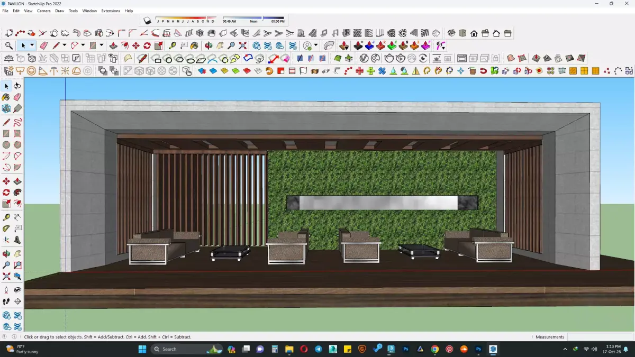Select the Move tool in top toolbar
The height and width of the screenshot is (357, 635).
coord(136,45)
